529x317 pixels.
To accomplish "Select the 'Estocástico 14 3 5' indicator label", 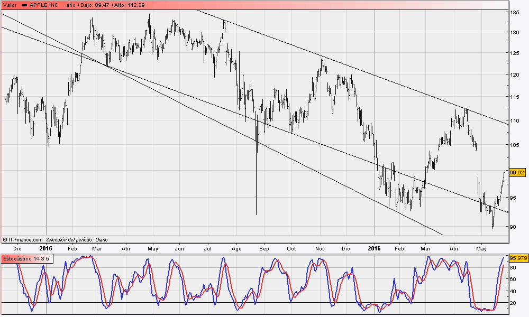I will point(26,258).
